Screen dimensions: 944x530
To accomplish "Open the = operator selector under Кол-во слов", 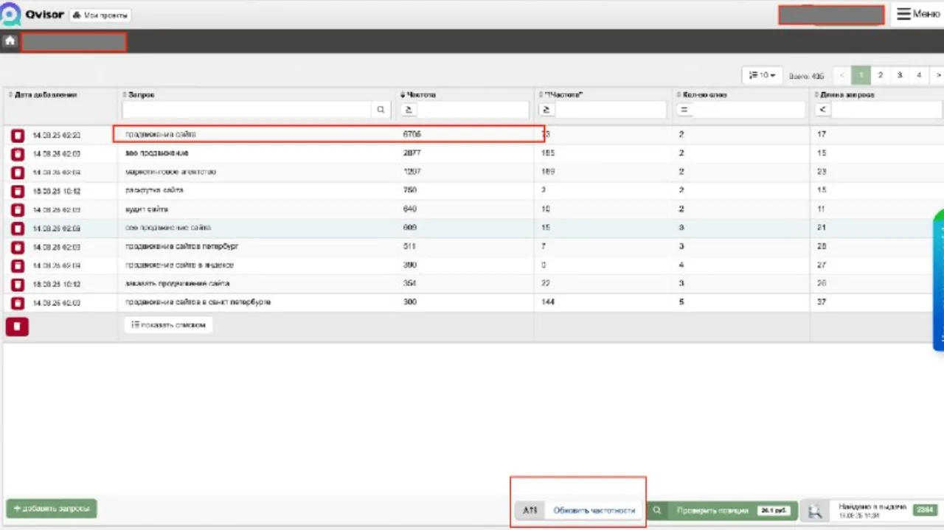I will (x=684, y=110).
